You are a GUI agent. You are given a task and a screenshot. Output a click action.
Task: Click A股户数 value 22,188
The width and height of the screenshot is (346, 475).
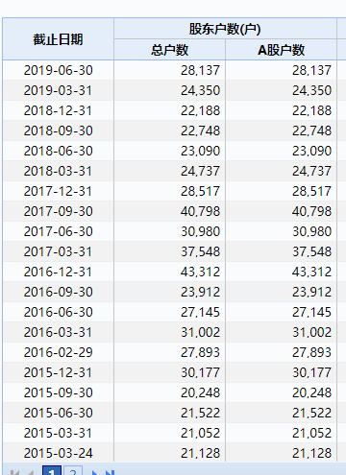pos(311,110)
